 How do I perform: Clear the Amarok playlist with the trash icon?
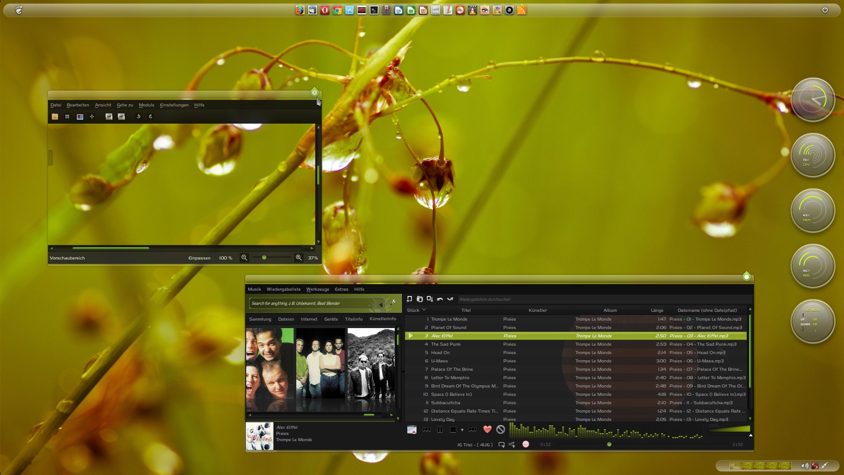click(420, 299)
